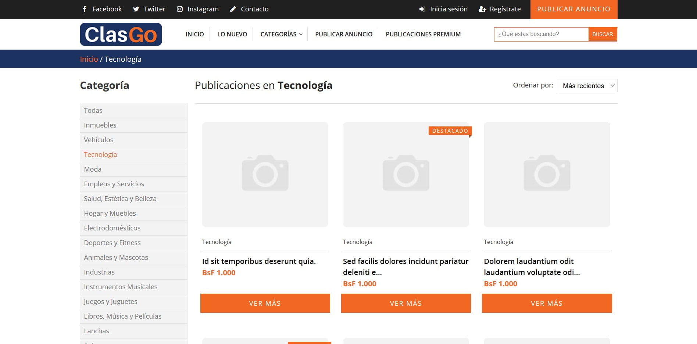697x344 pixels.
Task: Click image placeholder of Dolorem laudantium listing
Action: [547, 175]
